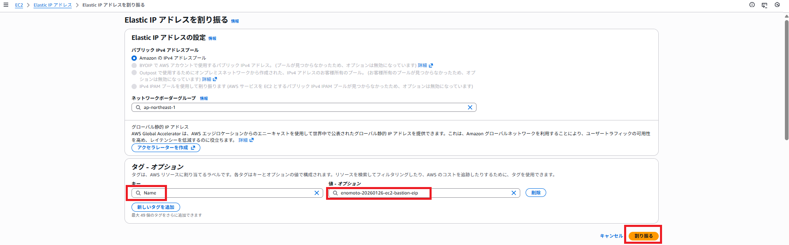Go to EC2 in the breadcrumb

[19, 5]
